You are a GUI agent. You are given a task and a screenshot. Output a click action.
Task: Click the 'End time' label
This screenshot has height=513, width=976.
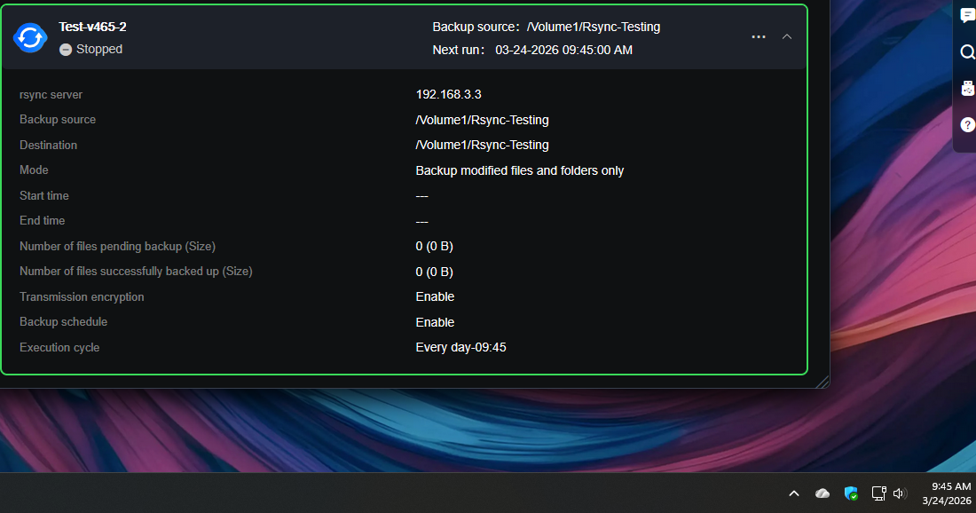(42, 220)
